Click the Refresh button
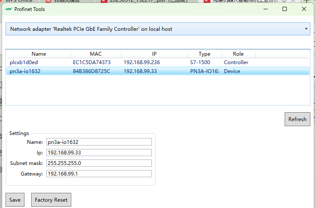 [x=297, y=119]
